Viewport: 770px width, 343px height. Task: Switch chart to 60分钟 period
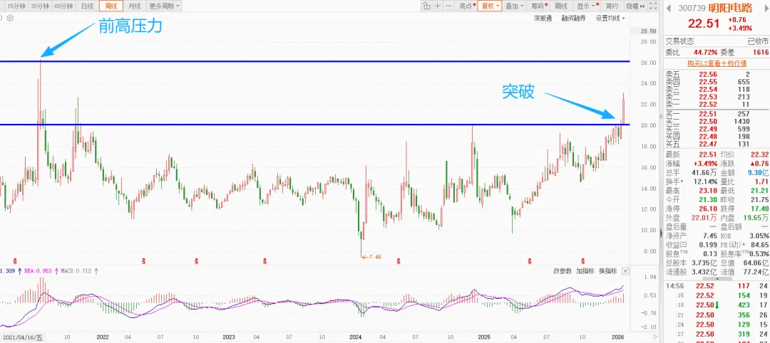tap(64, 6)
